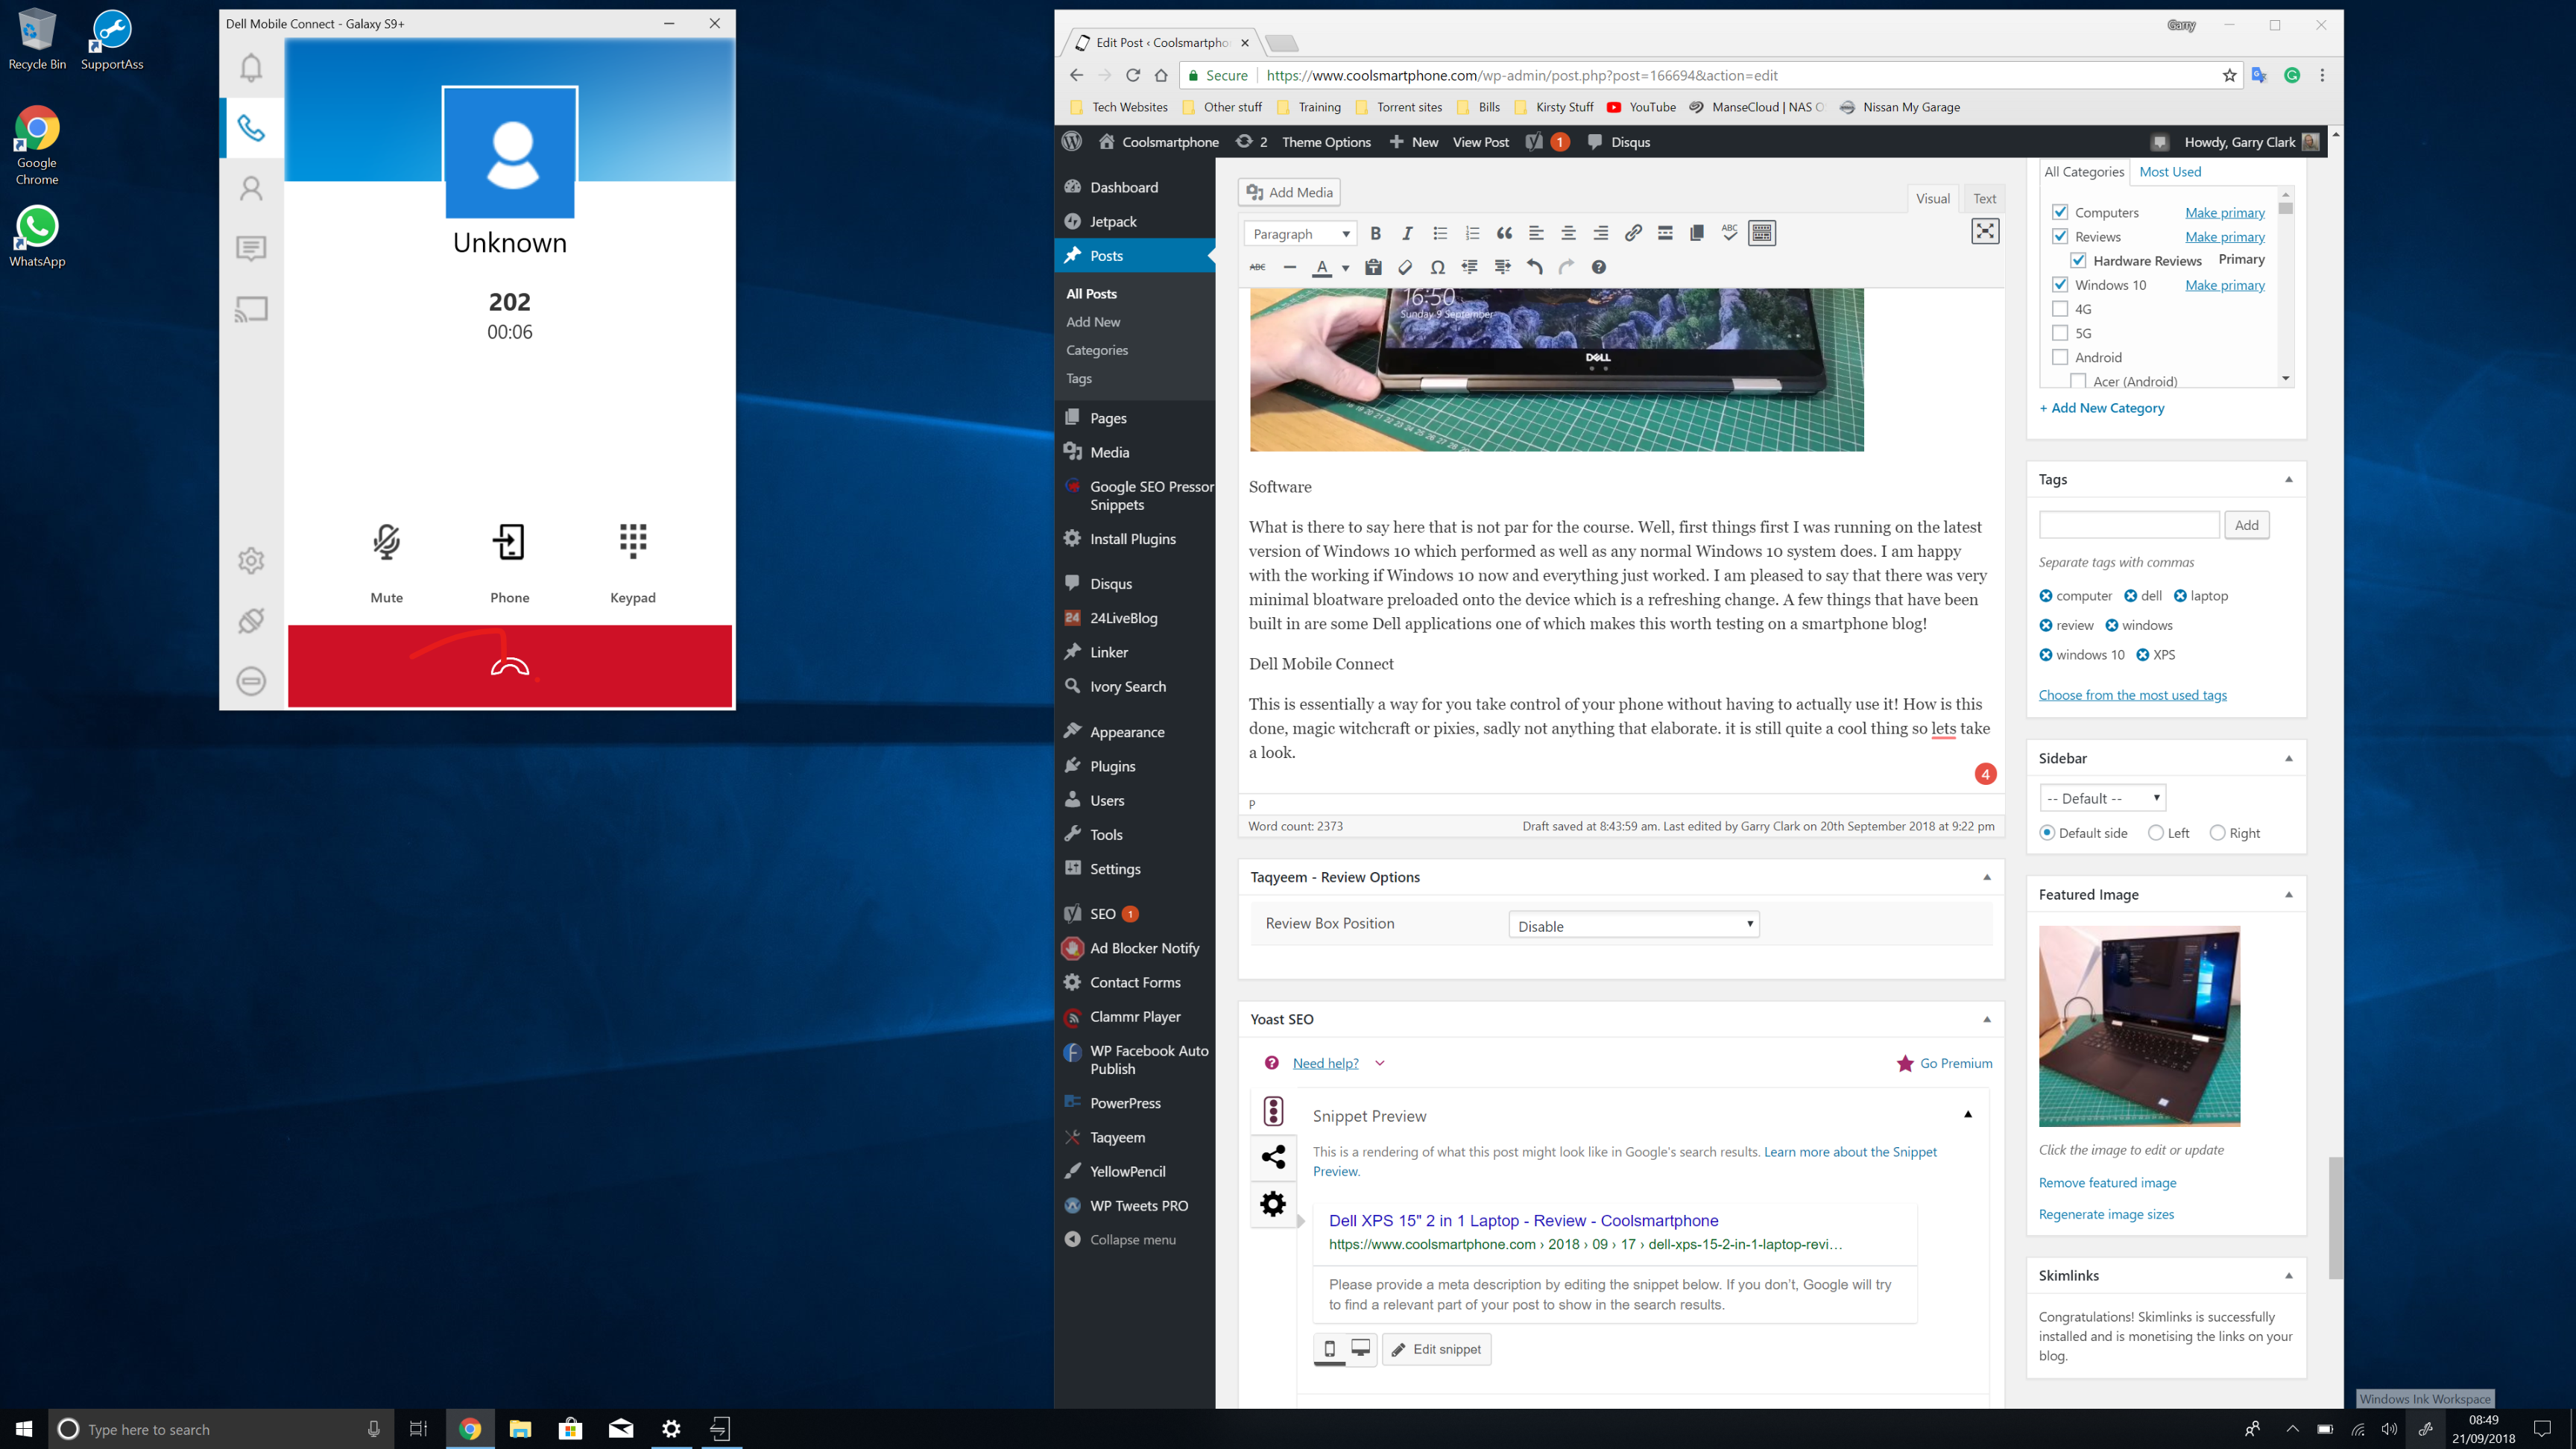The height and width of the screenshot is (1449, 2576).
Task: Insert or edit link
Action: tap(1633, 233)
